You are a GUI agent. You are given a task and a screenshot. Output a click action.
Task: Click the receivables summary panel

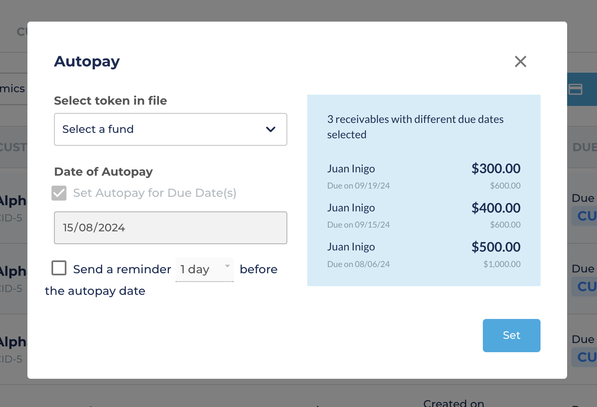423,190
